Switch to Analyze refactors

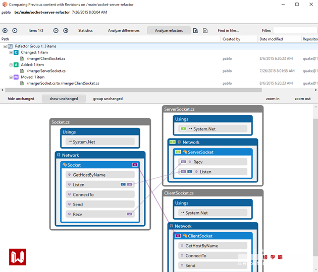pos(169,31)
